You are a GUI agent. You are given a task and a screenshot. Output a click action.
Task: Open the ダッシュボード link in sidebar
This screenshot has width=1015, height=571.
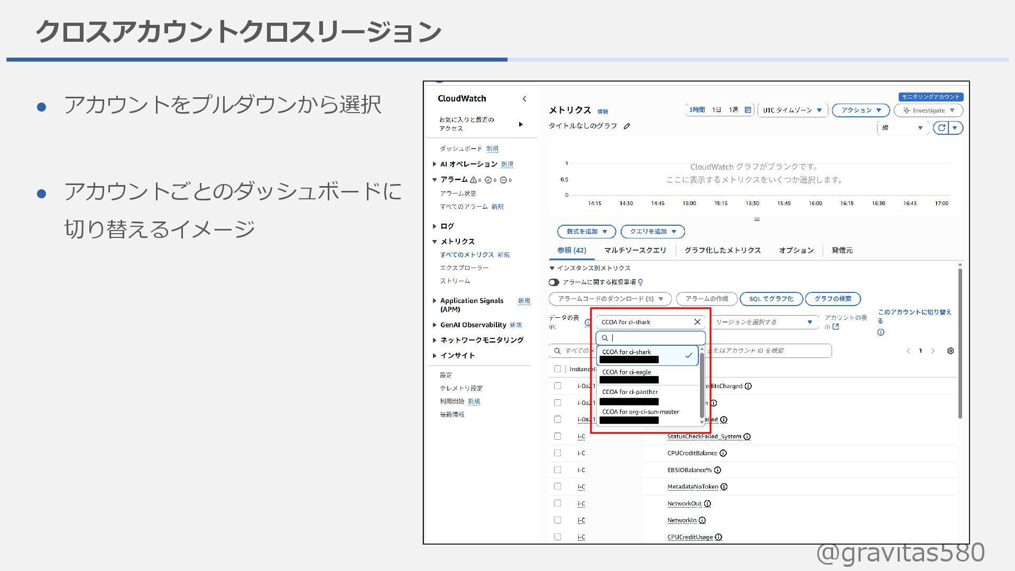coord(460,149)
